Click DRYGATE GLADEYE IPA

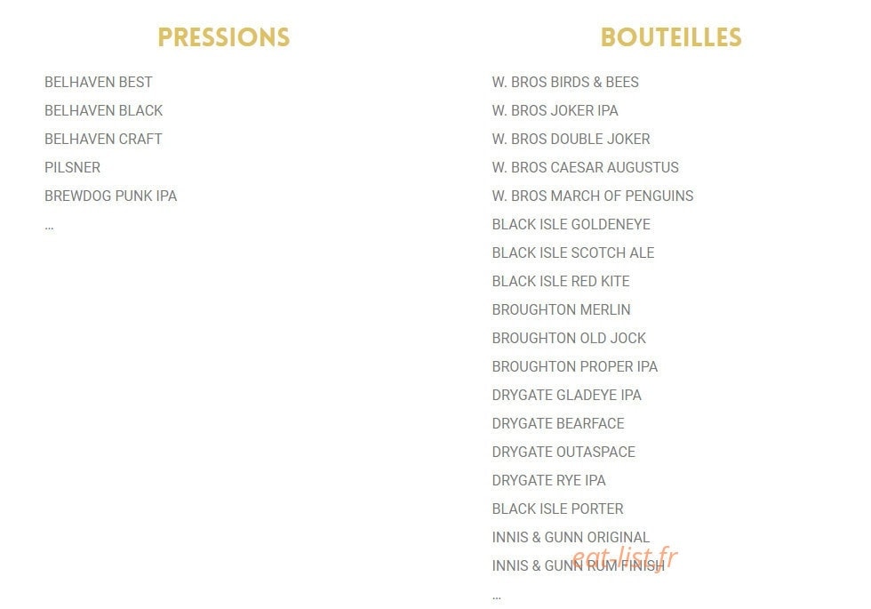click(x=567, y=395)
